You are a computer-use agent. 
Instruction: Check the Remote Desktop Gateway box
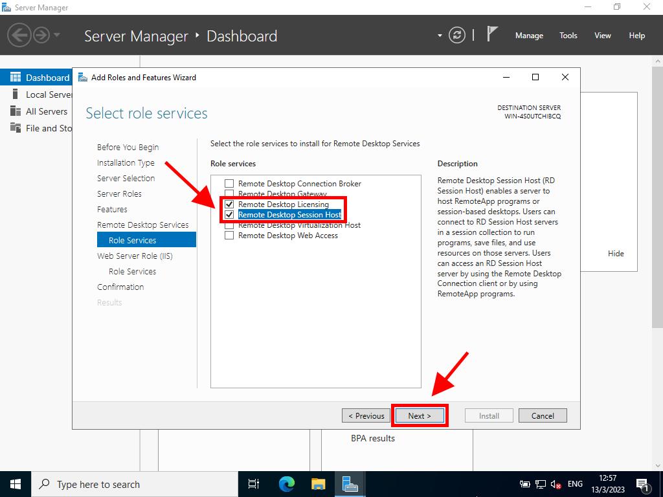point(229,193)
